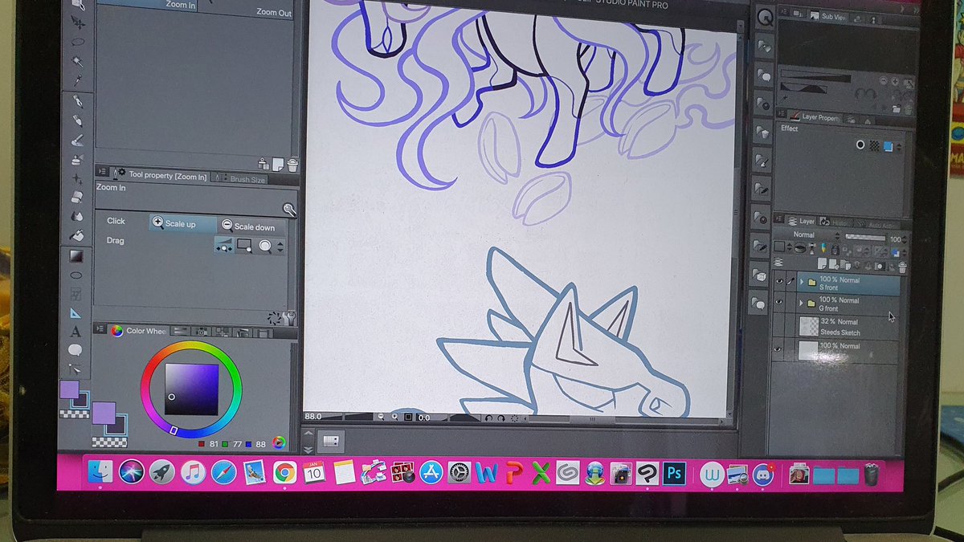This screenshot has width=964, height=542.
Task: Open the Quick Access Q icon
Action: pos(765,17)
